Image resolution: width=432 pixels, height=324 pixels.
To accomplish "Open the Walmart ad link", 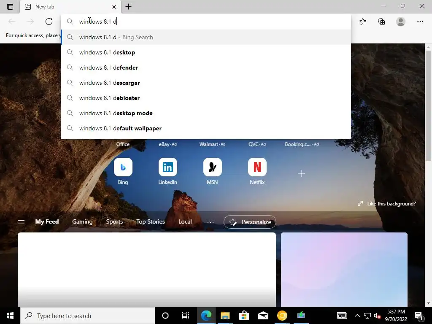I will [x=213, y=144].
